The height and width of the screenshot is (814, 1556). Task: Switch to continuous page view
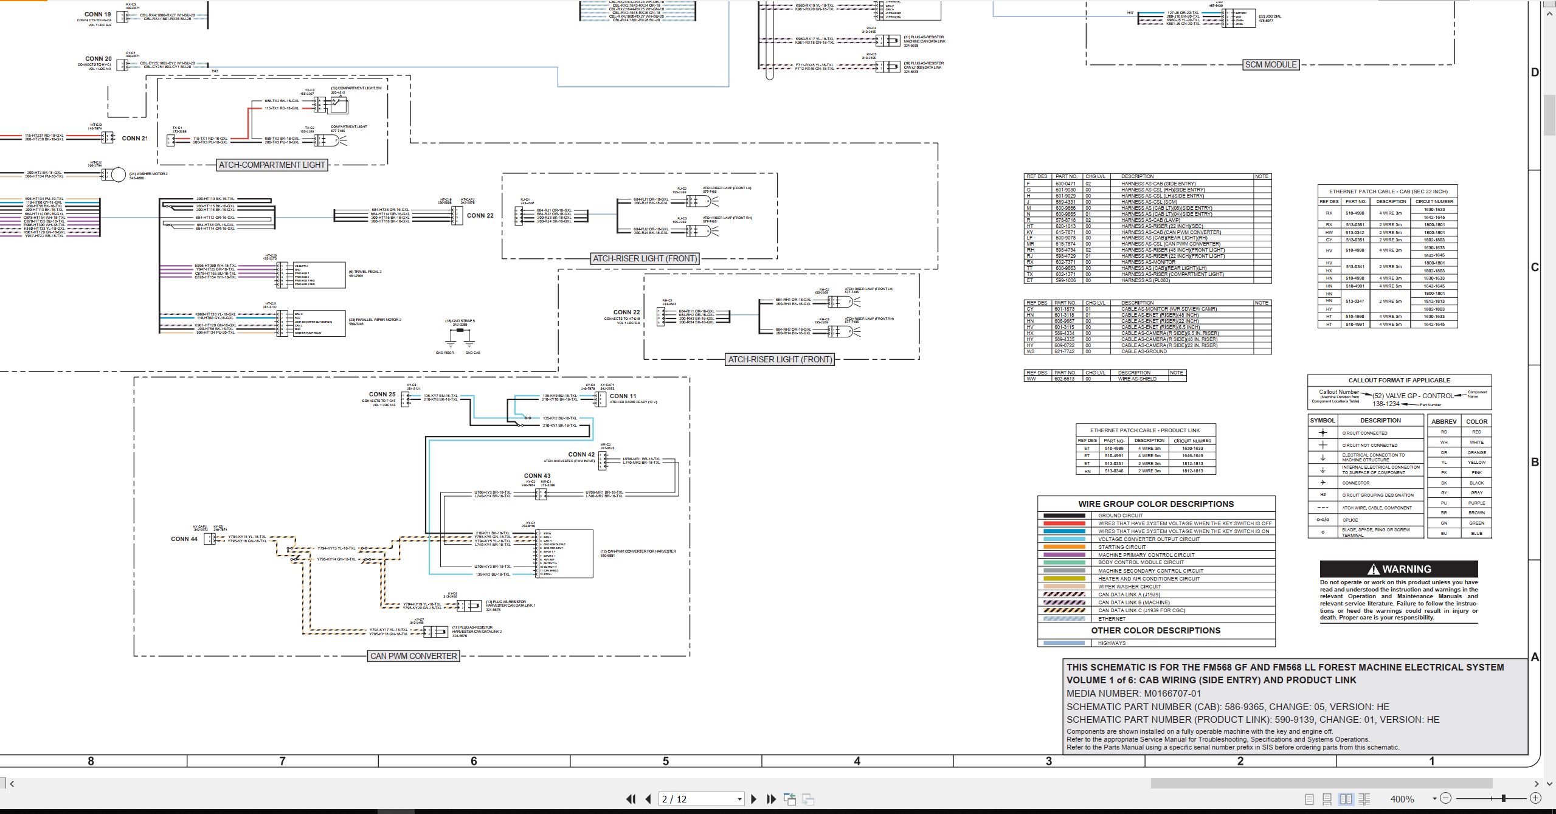(x=1327, y=799)
